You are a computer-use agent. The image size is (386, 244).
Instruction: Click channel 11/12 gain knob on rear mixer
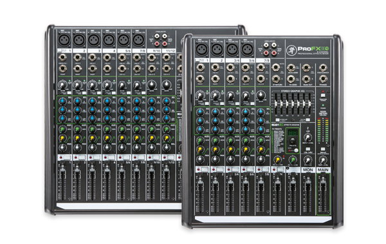click(x=167, y=85)
